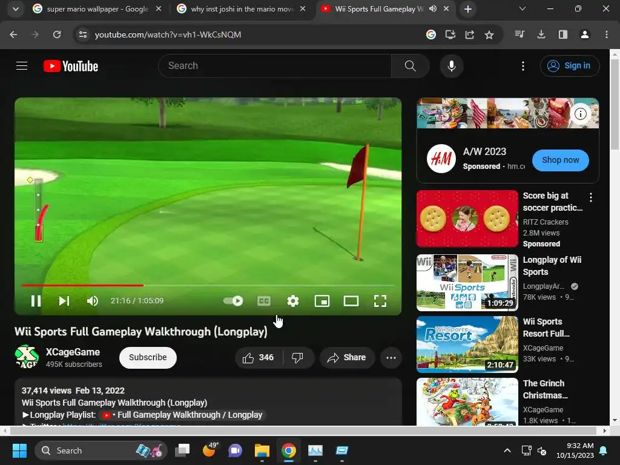Open the XCageGame channel avatar
The image size is (620, 465).
click(x=27, y=357)
